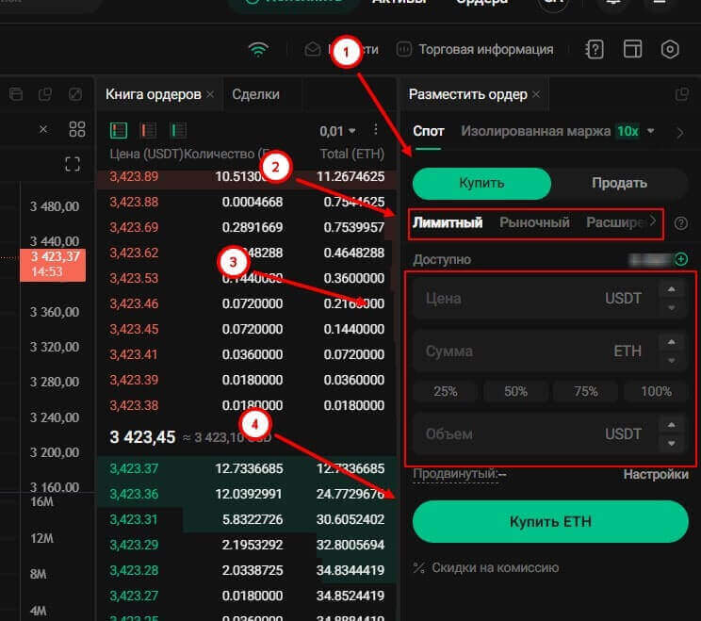This screenshot has width=701, height=621.
Task: Toggle chart fullscreen icon
Action: 73,164
